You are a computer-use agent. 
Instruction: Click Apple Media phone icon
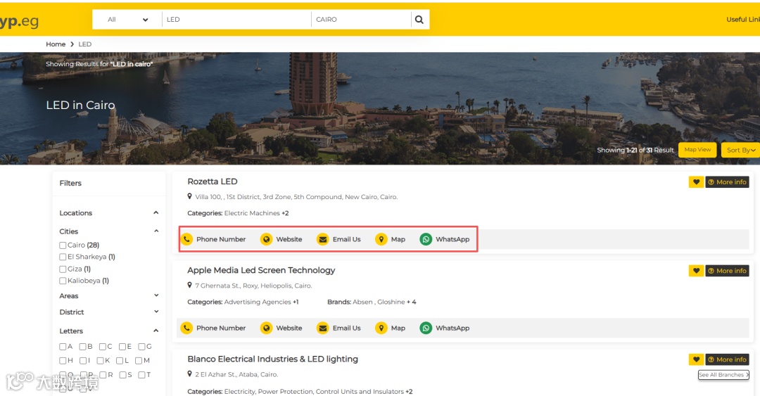pos(186,328)
